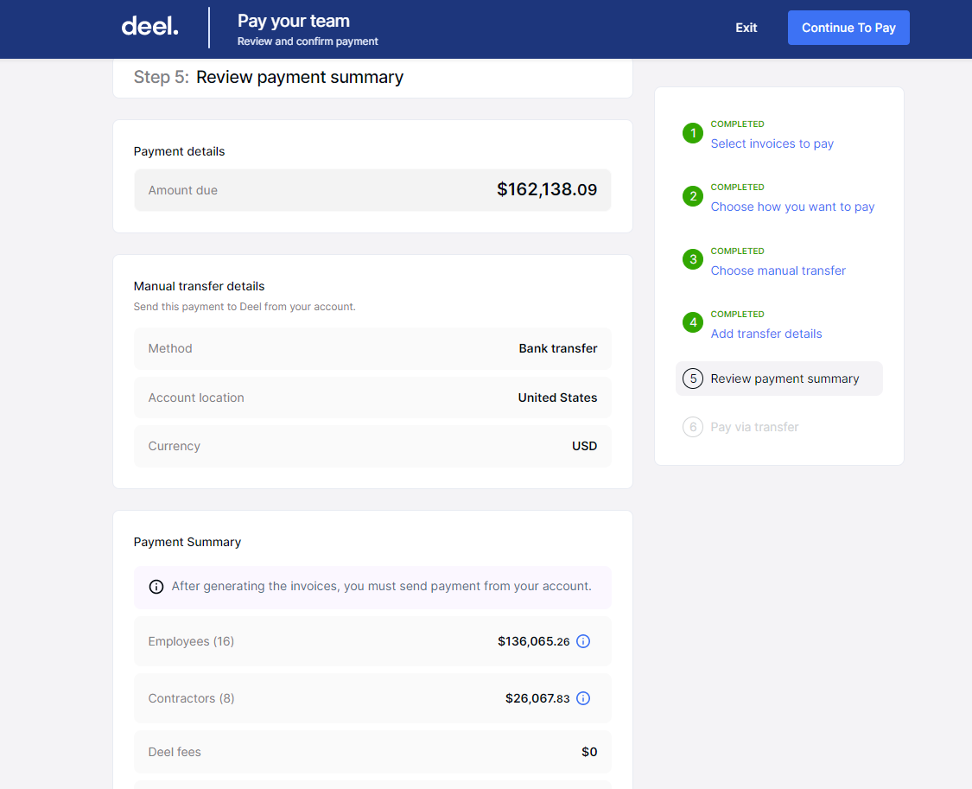Click the Currency USD row
Screen dimensions: 972x789
(372, 446)
